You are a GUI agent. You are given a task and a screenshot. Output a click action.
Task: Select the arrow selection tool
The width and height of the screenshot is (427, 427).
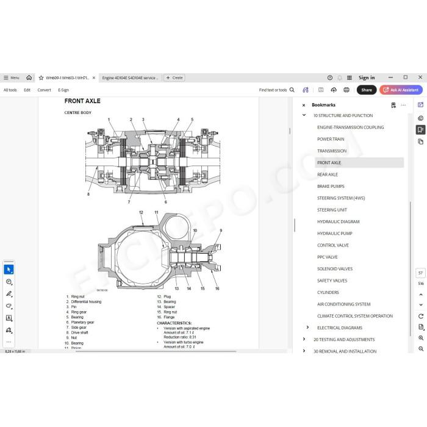click(9, 270)
